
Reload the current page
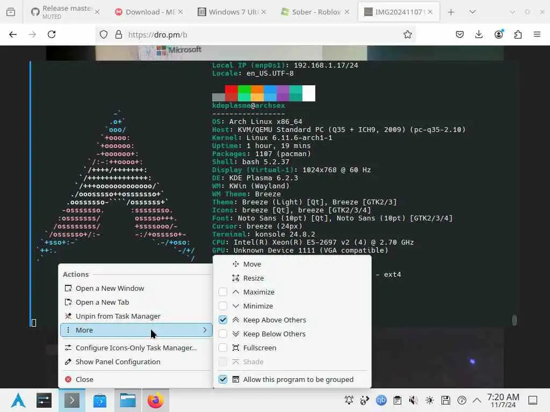[x=52, y=34]
